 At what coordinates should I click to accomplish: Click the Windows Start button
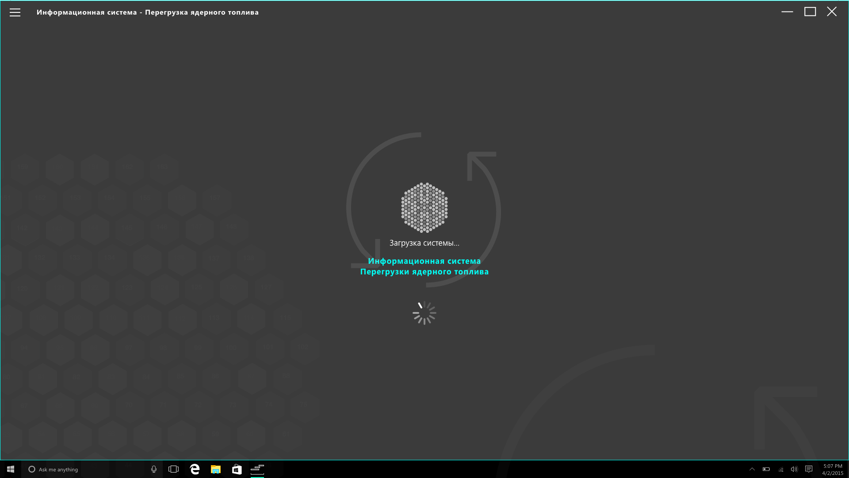point(11,469)
